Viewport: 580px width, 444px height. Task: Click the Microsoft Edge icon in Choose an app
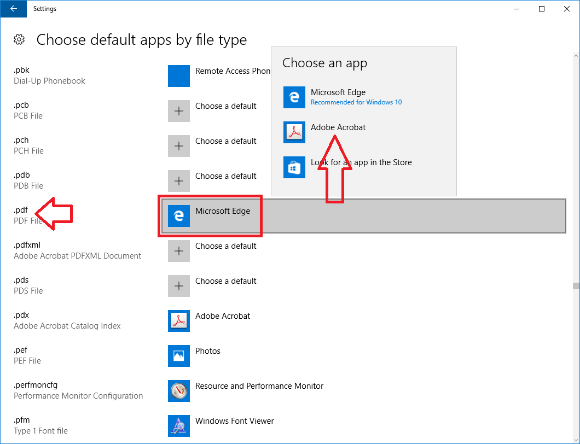pyautogui.click(x=294, y=97)
